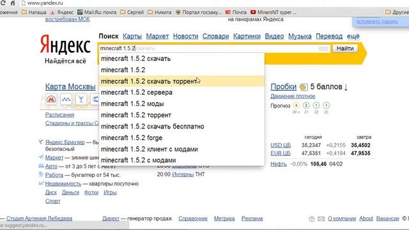Screen dimensions: 409x230
Task: Open the Яндекс.Браузер link
Action: point(65,142)
